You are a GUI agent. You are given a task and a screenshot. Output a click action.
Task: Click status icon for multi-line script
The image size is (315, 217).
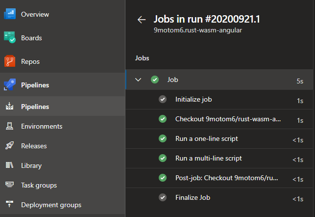(x=163, y=158)
